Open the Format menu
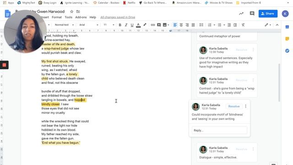The image size is (293, 165). tap(57, 17)
